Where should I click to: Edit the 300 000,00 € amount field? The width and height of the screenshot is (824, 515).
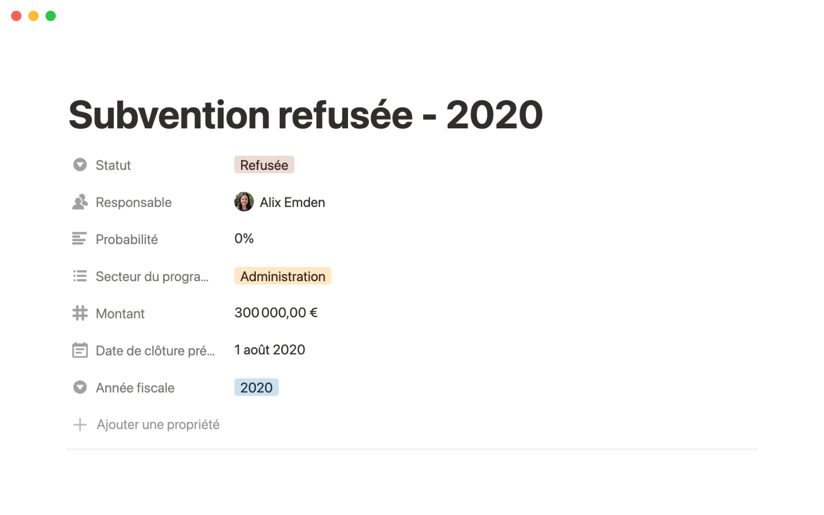tap(276, 313)
